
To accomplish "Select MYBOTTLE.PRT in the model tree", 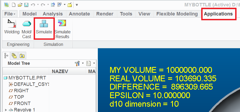I will [x=27, y=78].
